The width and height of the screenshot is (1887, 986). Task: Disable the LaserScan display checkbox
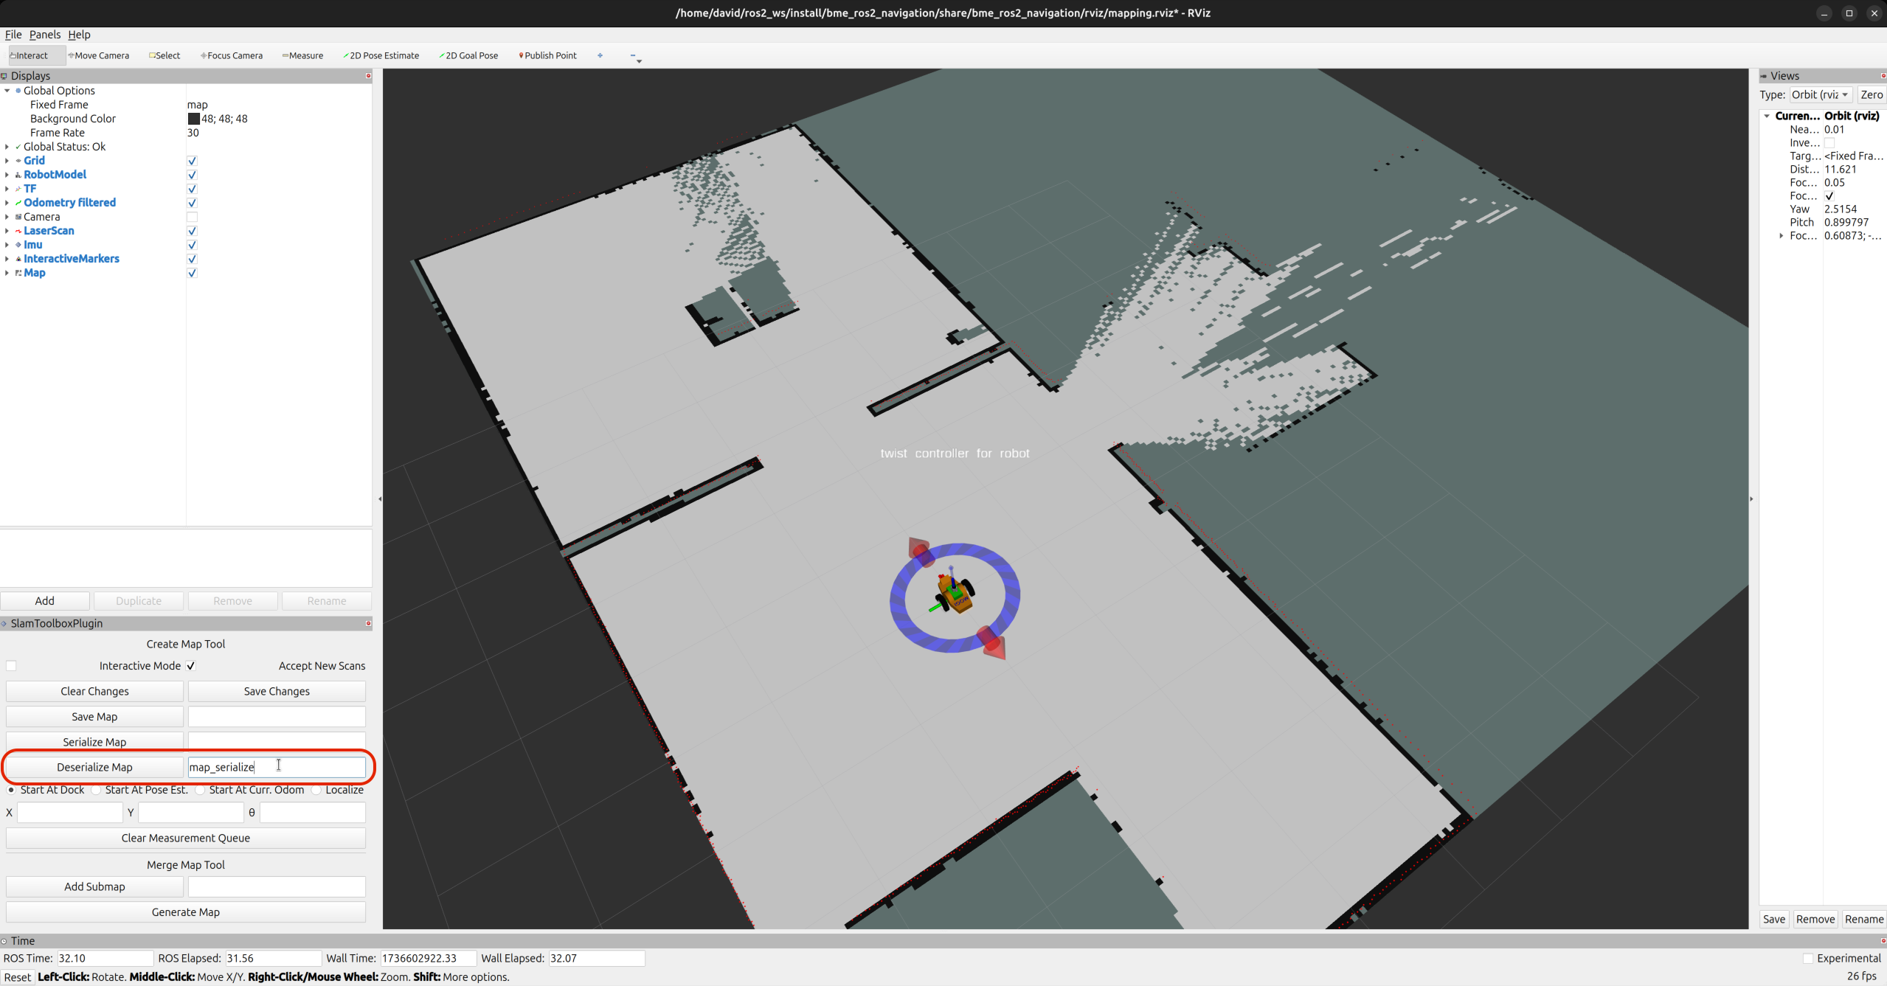point(192,231)
